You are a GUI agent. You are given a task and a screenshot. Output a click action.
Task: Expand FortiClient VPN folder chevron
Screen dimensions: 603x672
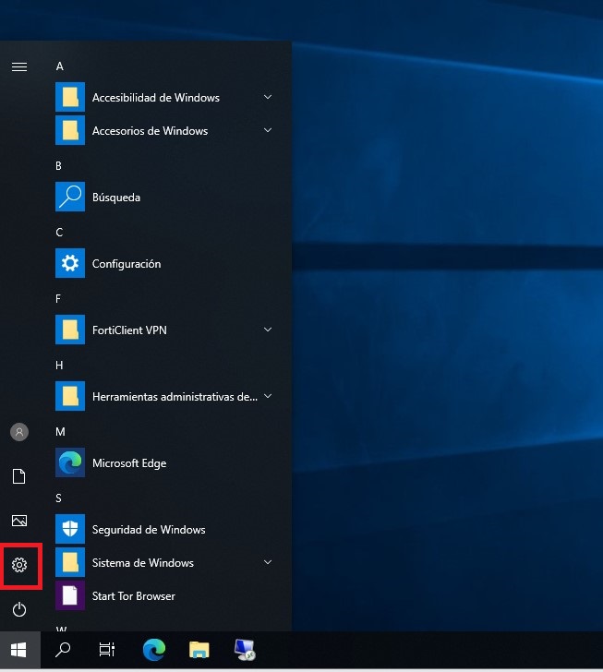268,330
